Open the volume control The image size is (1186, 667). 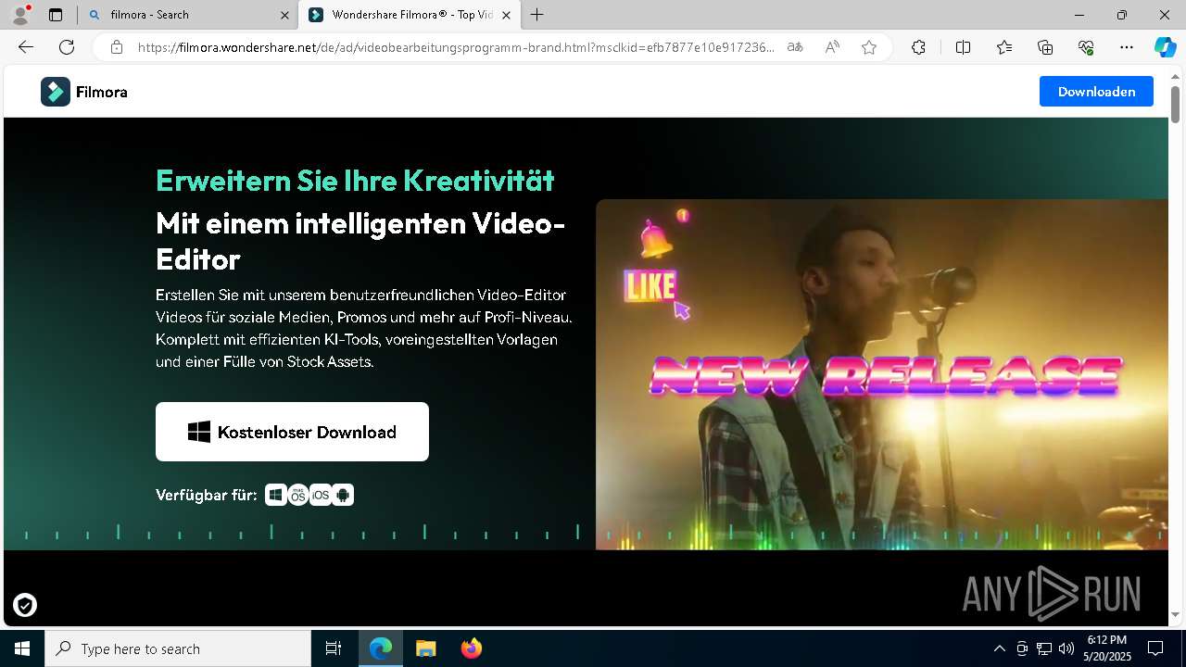click(1066, 648)
